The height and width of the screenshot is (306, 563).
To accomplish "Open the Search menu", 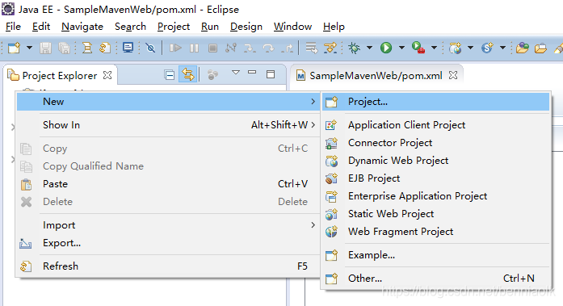I will coord(130,27).
